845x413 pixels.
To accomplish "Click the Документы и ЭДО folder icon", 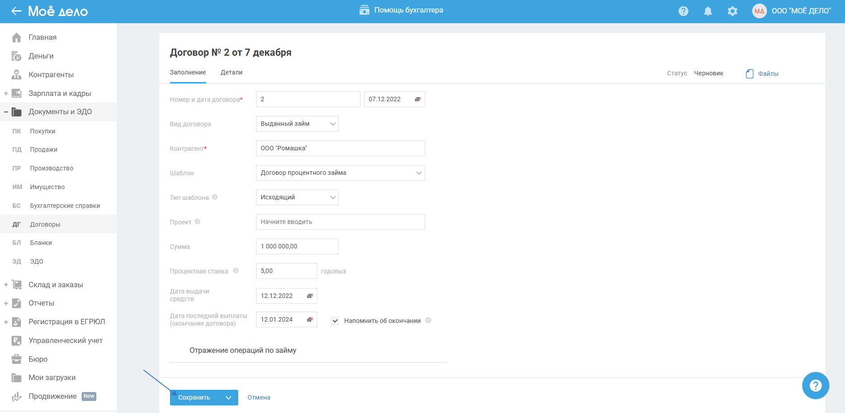I will [x=17, y=112].
